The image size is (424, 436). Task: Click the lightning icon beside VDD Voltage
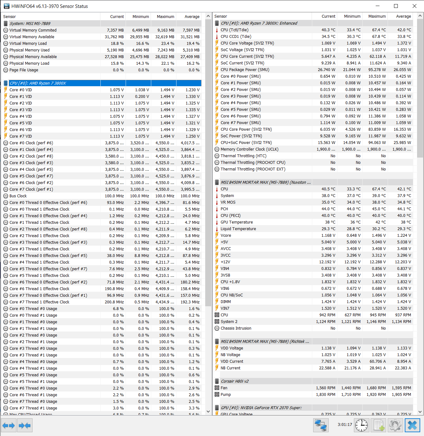[217, 348]
